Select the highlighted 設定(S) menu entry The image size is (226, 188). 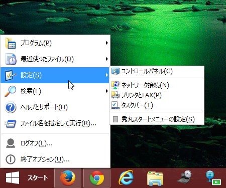[55, 75]
